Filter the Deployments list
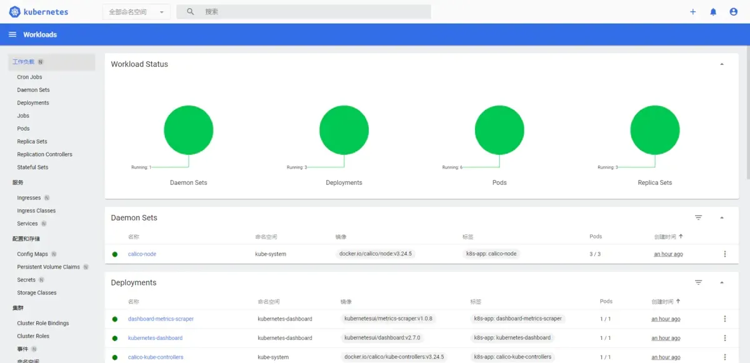The height and width of the screenshot is (363, 750). click(699, 282)
